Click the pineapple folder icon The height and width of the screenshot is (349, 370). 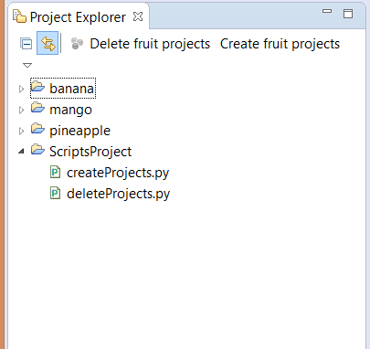pyautogui.click(x=37, y=128)
